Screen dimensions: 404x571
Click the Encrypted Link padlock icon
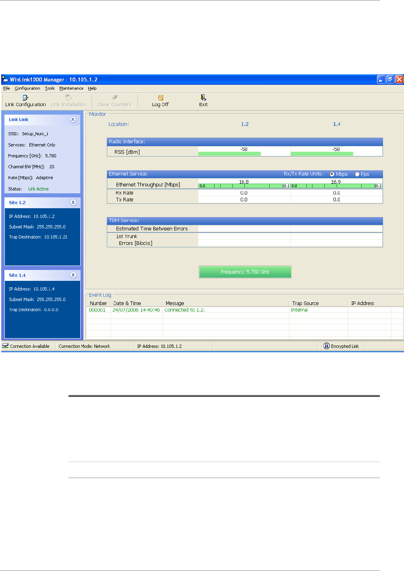coord(327,346)
